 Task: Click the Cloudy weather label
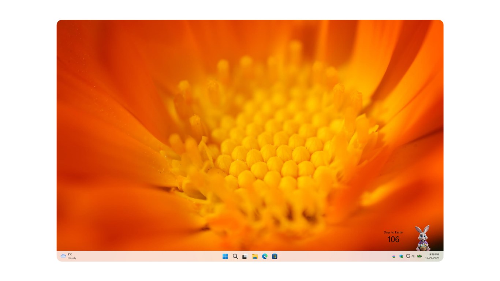pyautogui.click(x=71, y=258)
